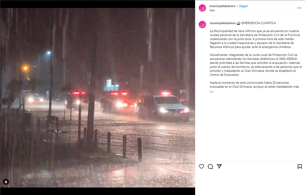Viewport: 305px width, 195px height.
Task: Like the post with the heart icon
Action: 201,166
